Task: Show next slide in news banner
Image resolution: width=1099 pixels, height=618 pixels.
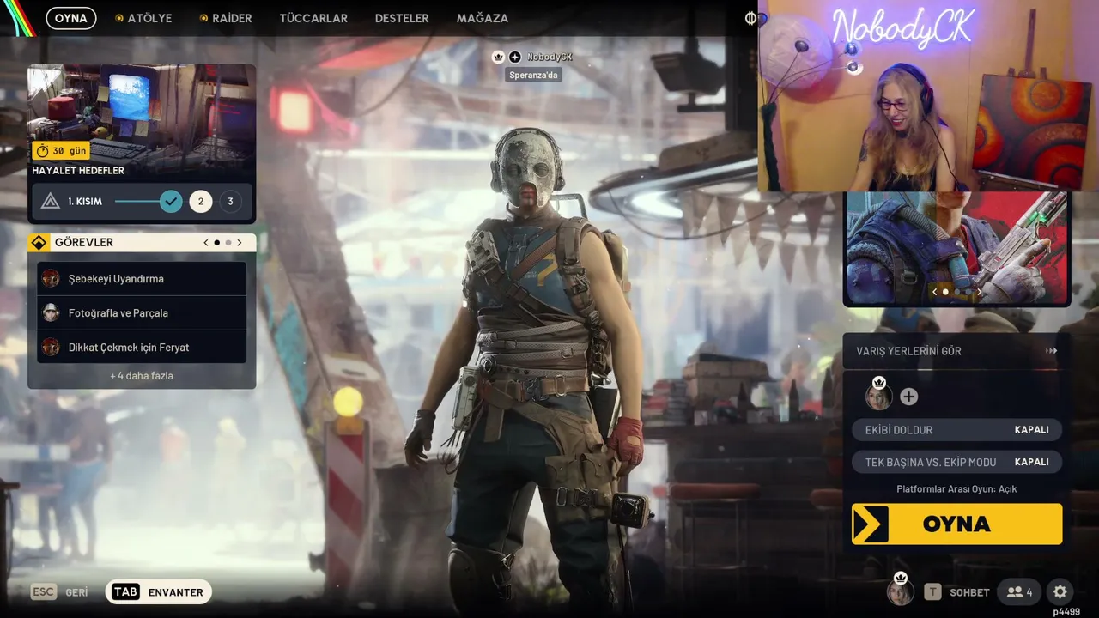Action: coord(979,292)
